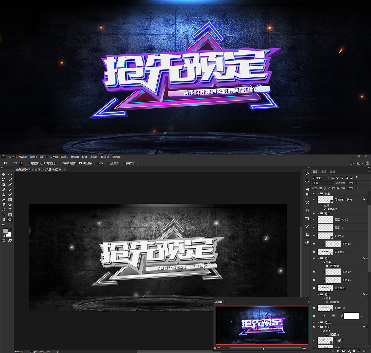This screenshot has height=353, width=371.
Task: Select the Clone Stamp tool
Action: [x=4, y=195]
